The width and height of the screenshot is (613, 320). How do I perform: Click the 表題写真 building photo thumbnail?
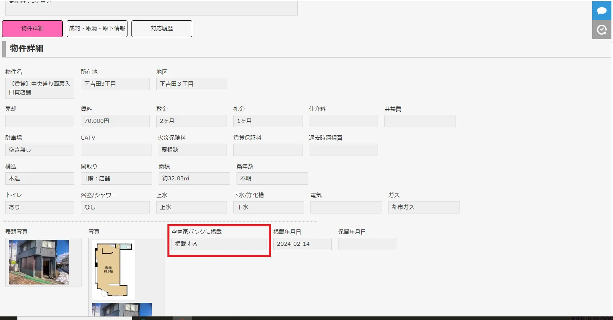point(39,262)
